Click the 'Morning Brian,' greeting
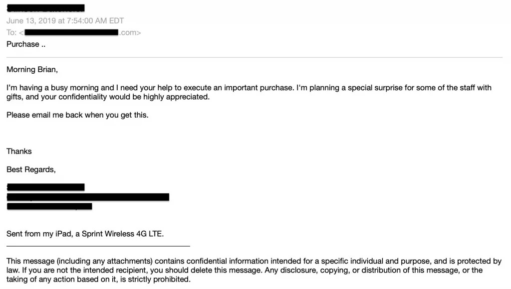Screen dimensions: 511x289 32,69
